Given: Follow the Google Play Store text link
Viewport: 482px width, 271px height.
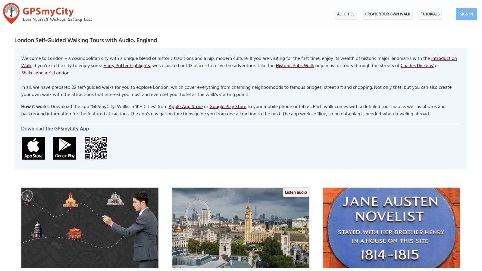Looking at the screenshot, I should [x=228, y=107].
